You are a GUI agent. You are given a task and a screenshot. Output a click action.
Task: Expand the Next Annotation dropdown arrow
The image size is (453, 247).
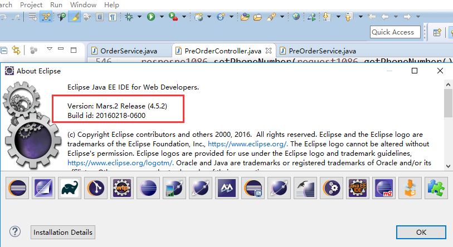point(338,17)
